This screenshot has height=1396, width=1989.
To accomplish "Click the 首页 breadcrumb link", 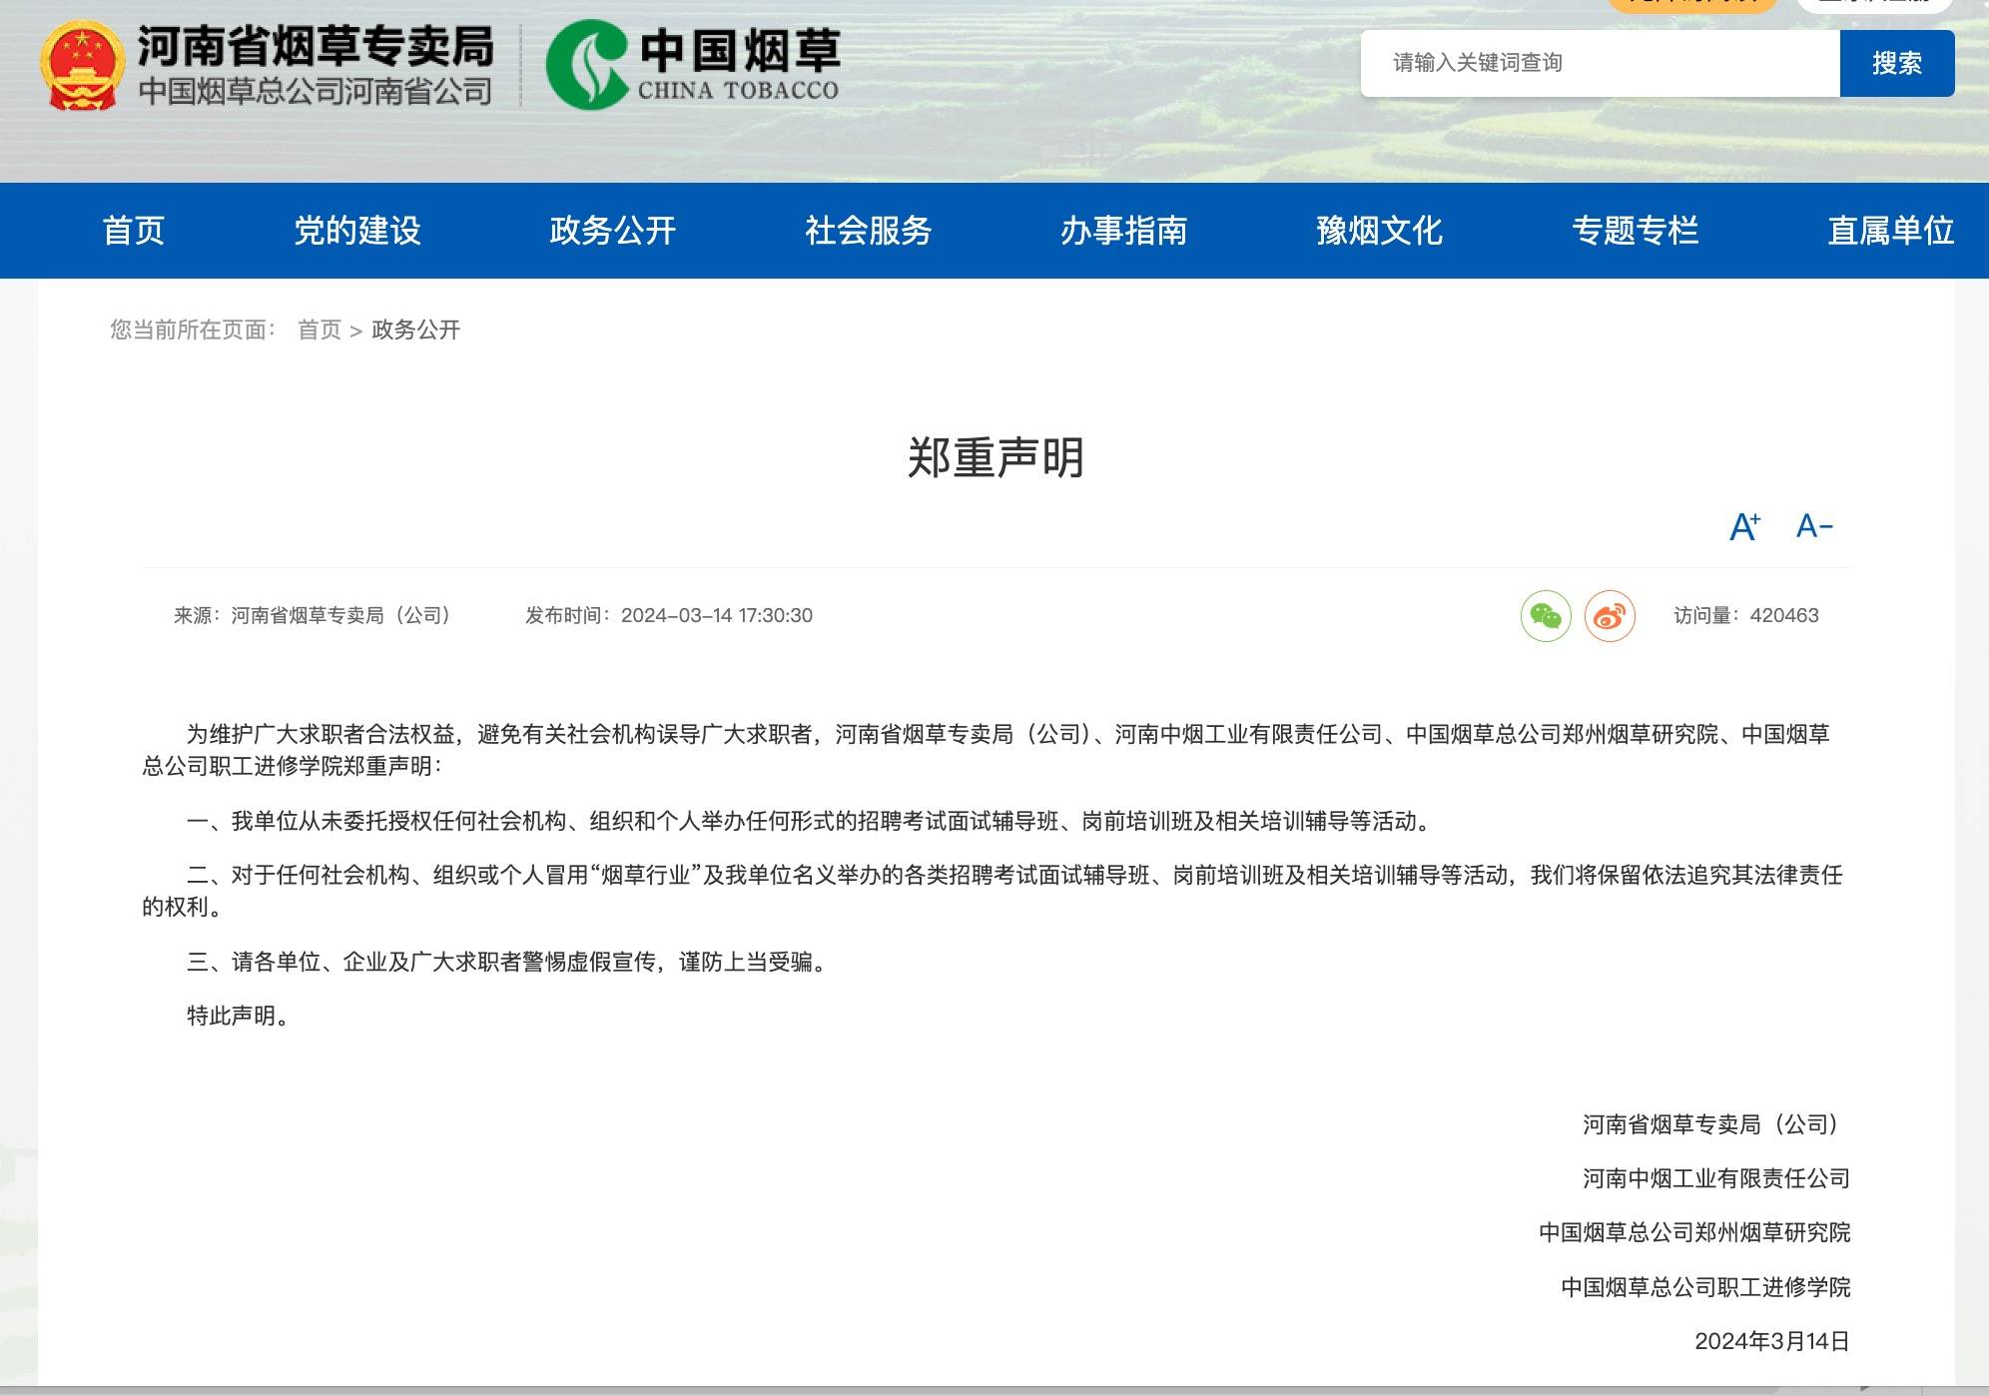I will pos(320,330).
